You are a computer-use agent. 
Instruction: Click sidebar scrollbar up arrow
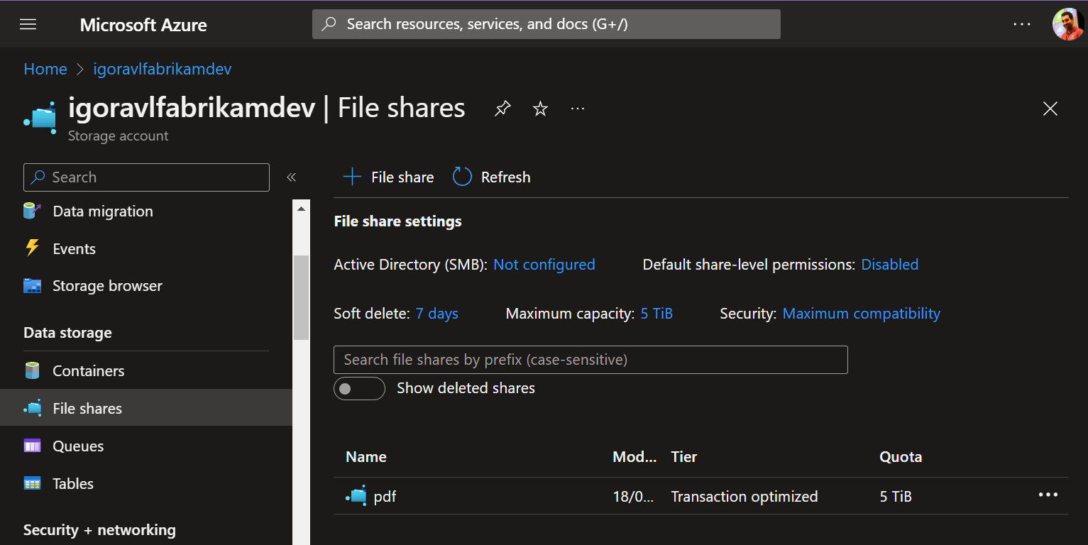pos(301,209)
